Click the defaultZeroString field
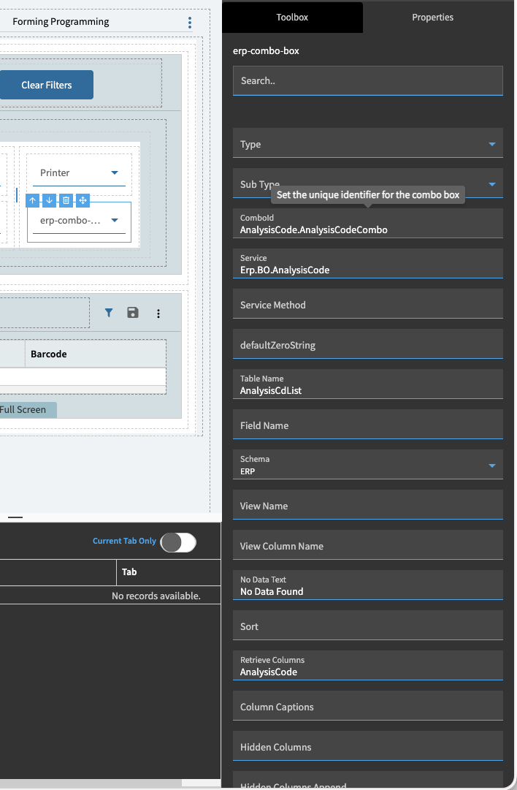 click(x=368, y=344)
